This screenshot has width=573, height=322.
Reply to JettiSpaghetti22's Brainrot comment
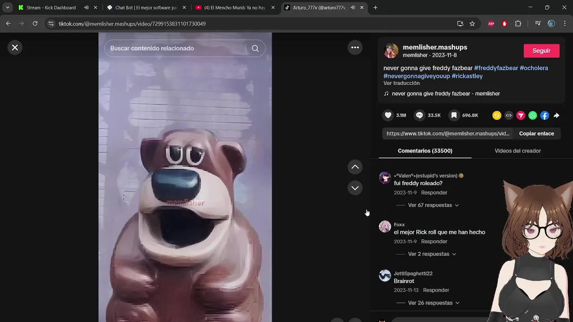click(436, 290)
